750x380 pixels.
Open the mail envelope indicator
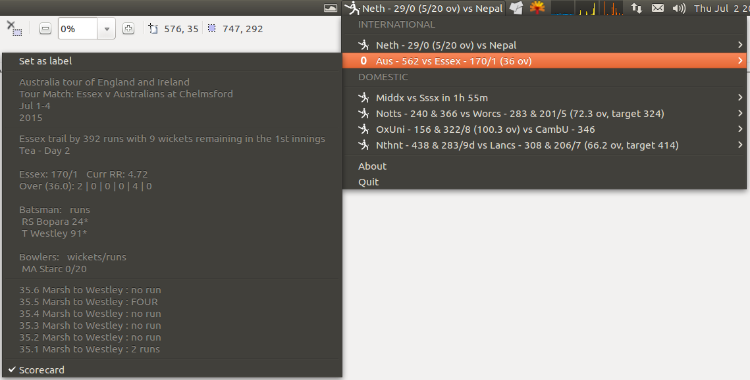[658, 8]
